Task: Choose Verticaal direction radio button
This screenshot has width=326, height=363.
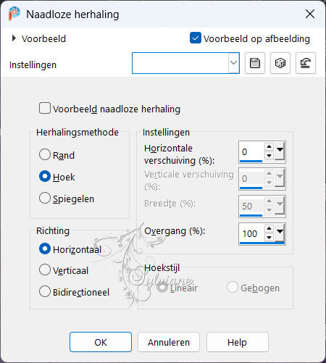Action: click(45, 270)
